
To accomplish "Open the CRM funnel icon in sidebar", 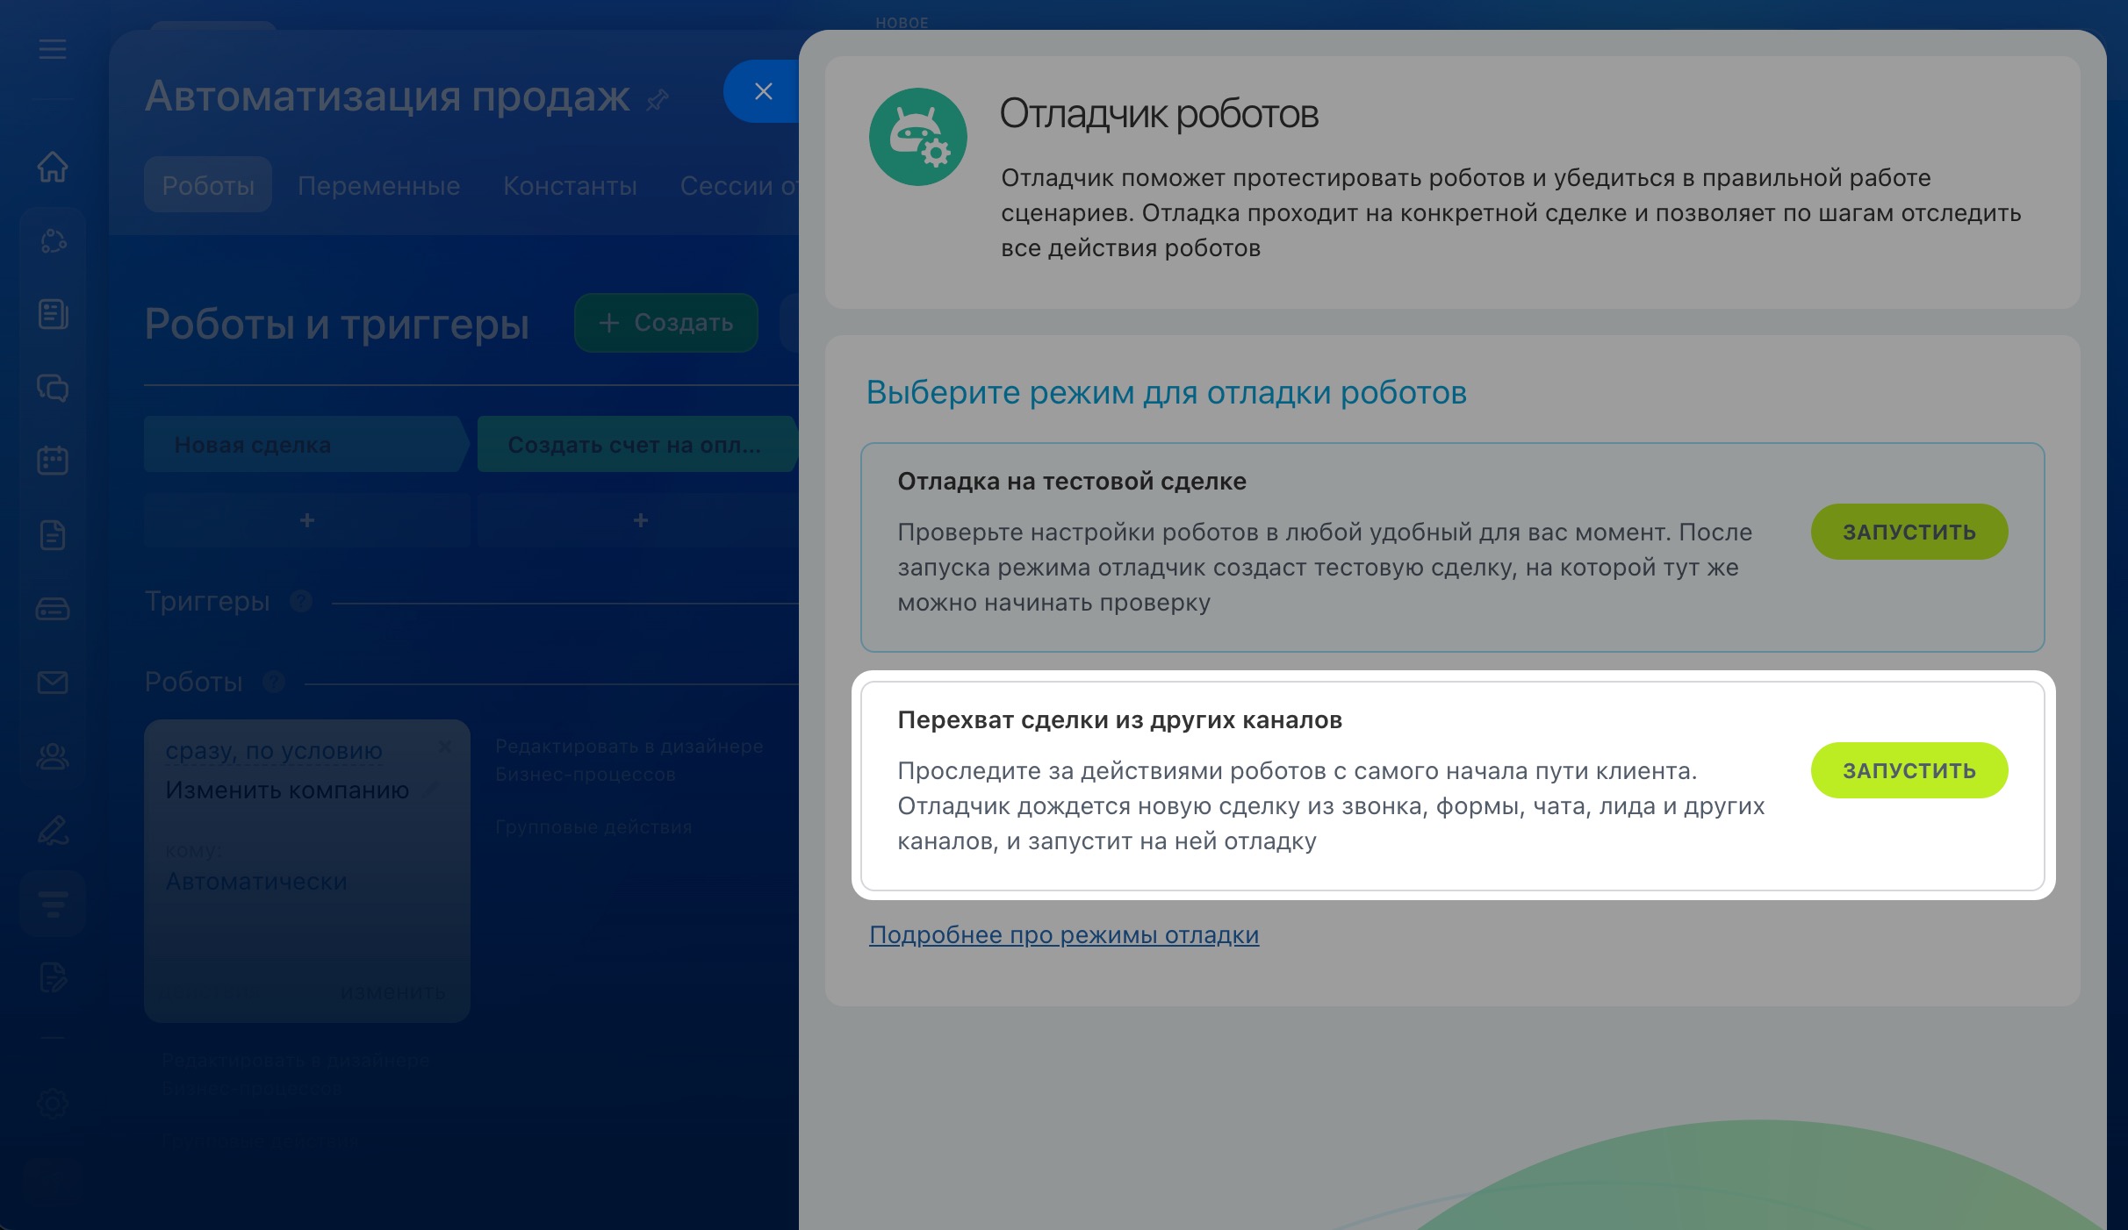I will coord(53,904).
